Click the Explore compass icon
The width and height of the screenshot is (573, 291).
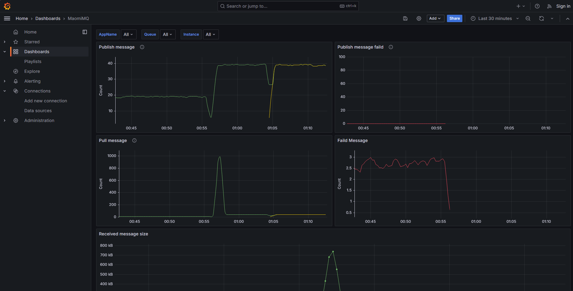[16, 71]
